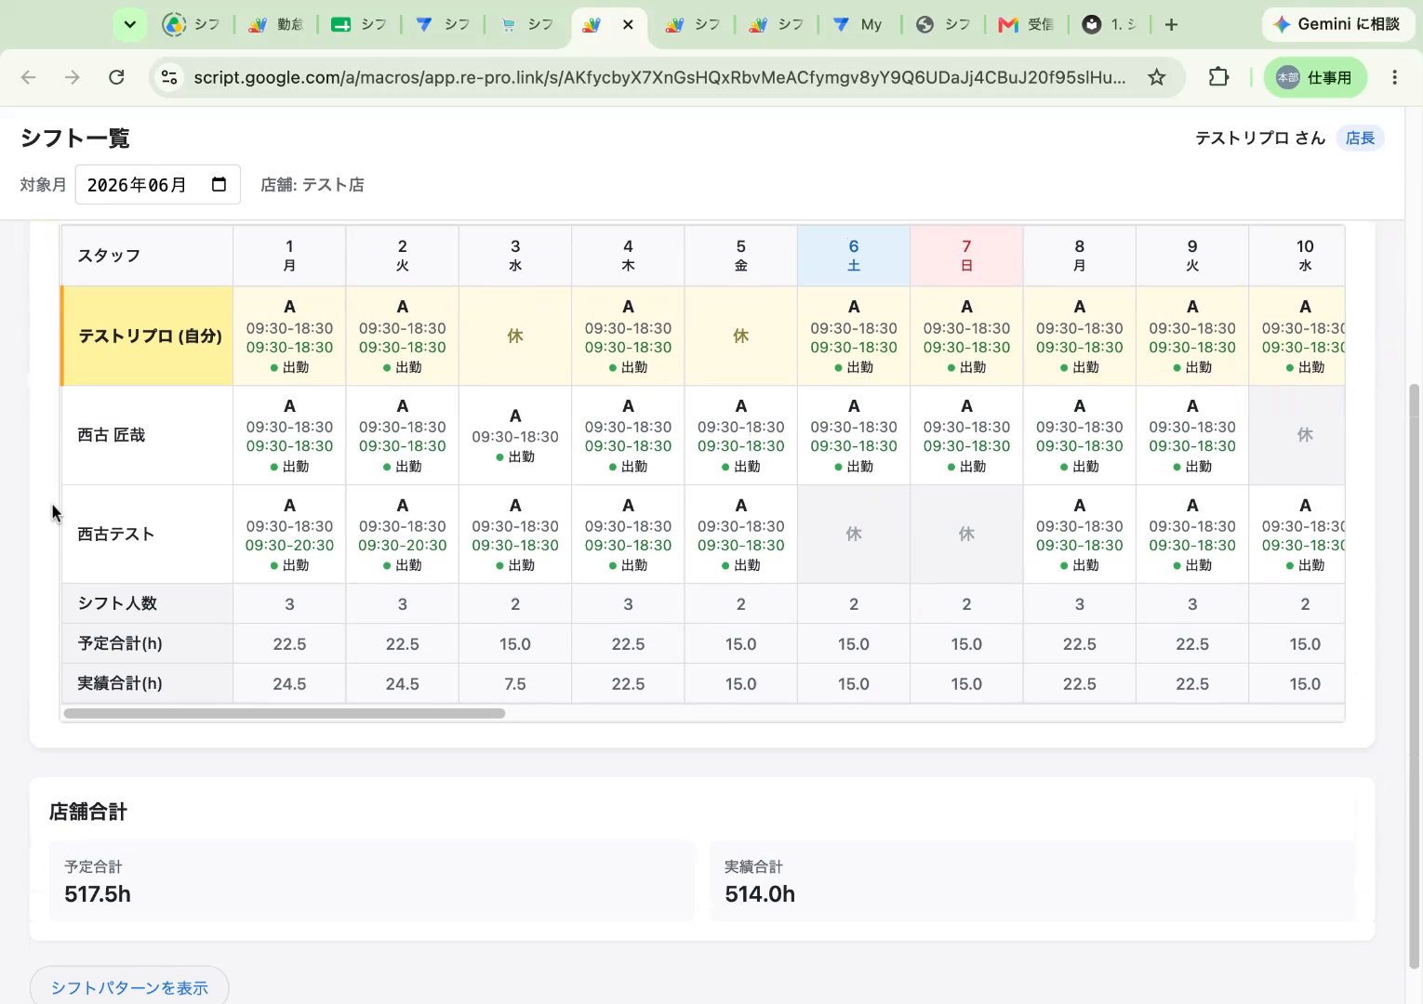1423x1004 pixels.
Task: Click 西古テスト's 休 cell on day 7
Action: pyautogui.click(x=966, y=535)
